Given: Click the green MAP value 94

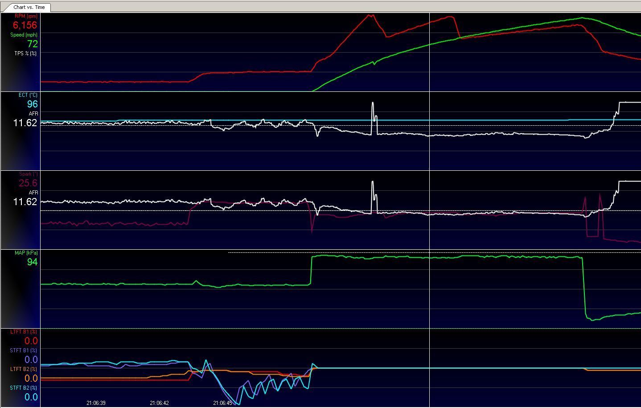Looking at the screenshot, I should (33, 262).
